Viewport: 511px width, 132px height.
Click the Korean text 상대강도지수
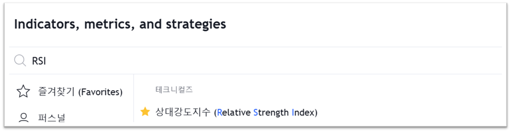pos(183,112)
